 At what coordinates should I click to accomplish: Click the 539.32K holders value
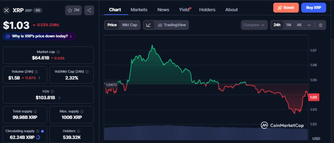pos(72,137)
